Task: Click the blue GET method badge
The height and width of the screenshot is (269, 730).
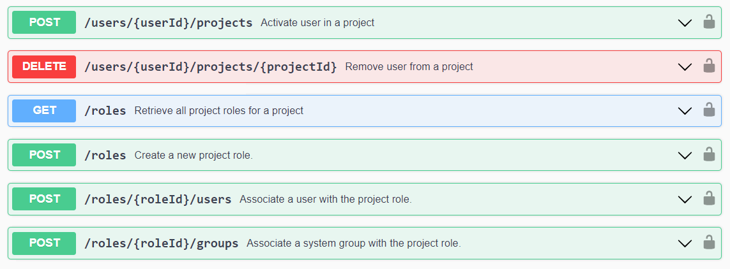Action: (44, 110)
